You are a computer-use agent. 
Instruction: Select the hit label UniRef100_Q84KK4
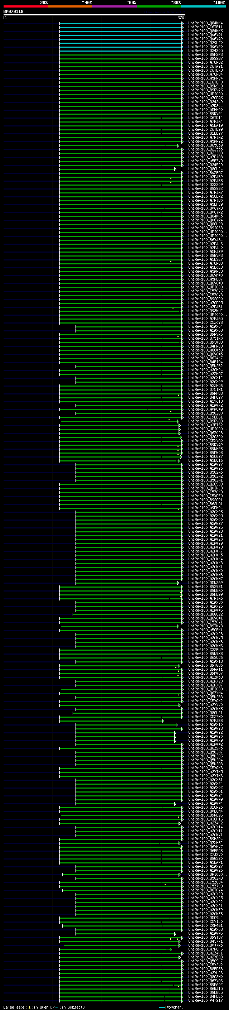[x=205, y=23]
